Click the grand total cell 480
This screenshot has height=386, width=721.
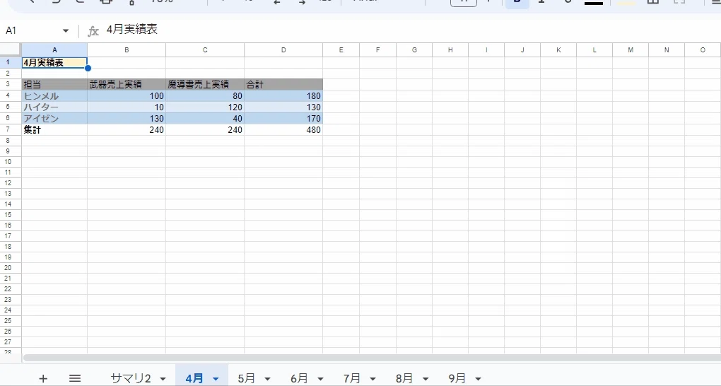pos(283,130)
